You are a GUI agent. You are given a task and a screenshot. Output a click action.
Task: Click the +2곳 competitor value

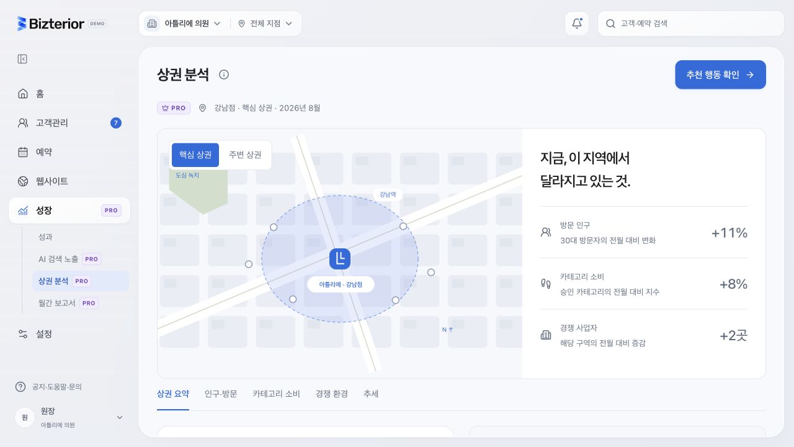[733, 336]
